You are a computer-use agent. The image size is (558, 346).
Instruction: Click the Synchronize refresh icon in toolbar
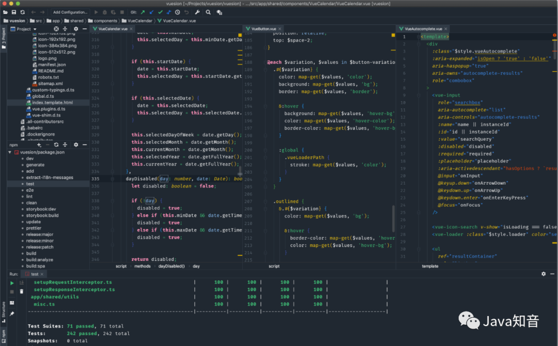tap(22, 12)
